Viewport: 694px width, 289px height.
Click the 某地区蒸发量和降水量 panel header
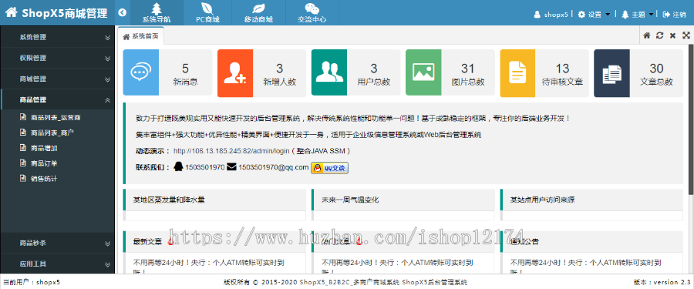214,200
